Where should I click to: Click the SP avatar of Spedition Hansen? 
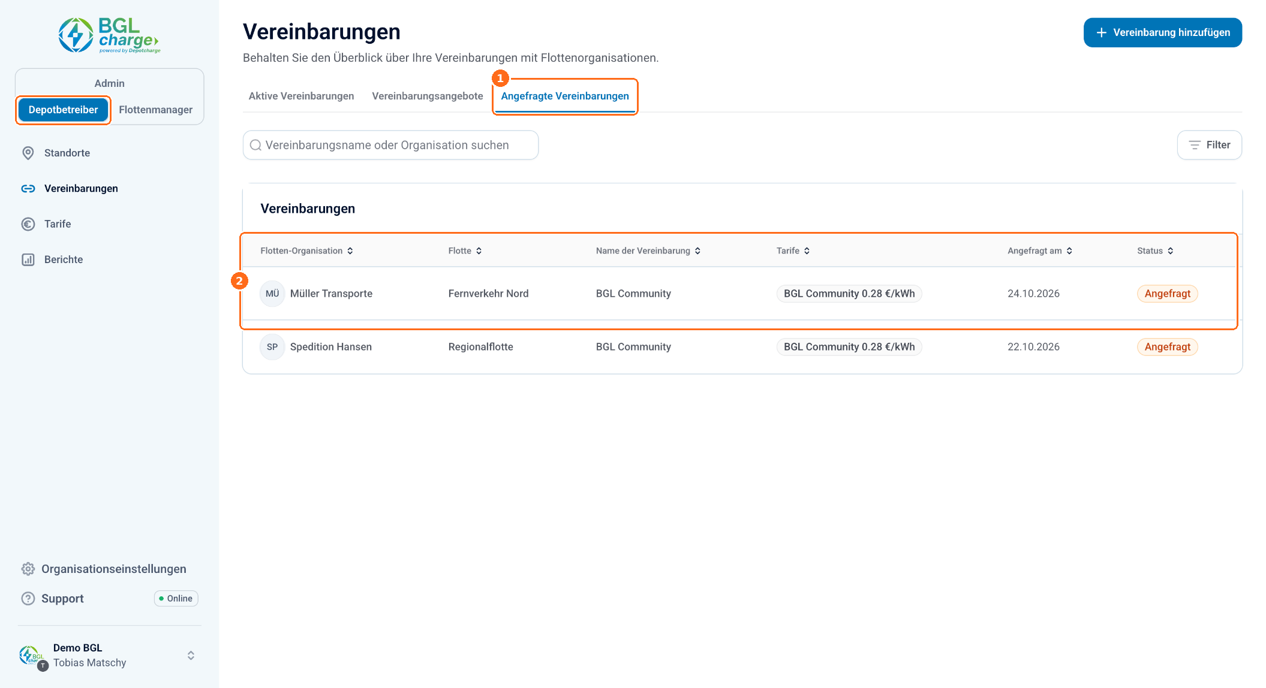(272, 347)
